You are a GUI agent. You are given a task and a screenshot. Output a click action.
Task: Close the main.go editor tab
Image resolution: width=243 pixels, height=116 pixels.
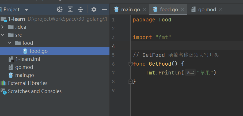click(145, 10)
